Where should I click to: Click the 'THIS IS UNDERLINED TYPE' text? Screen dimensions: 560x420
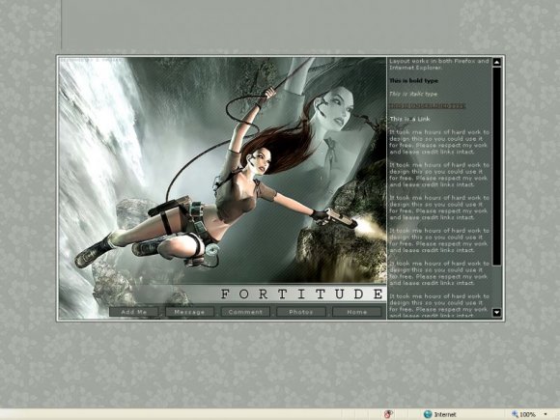(427, 105)
